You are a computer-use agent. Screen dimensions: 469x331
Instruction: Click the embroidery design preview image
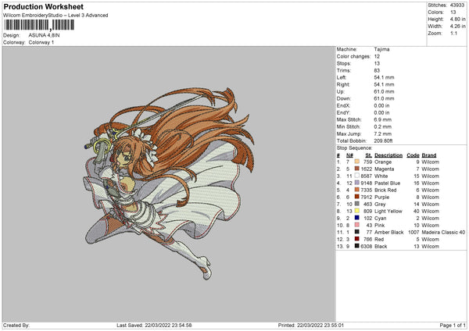(x=168, y=182)
